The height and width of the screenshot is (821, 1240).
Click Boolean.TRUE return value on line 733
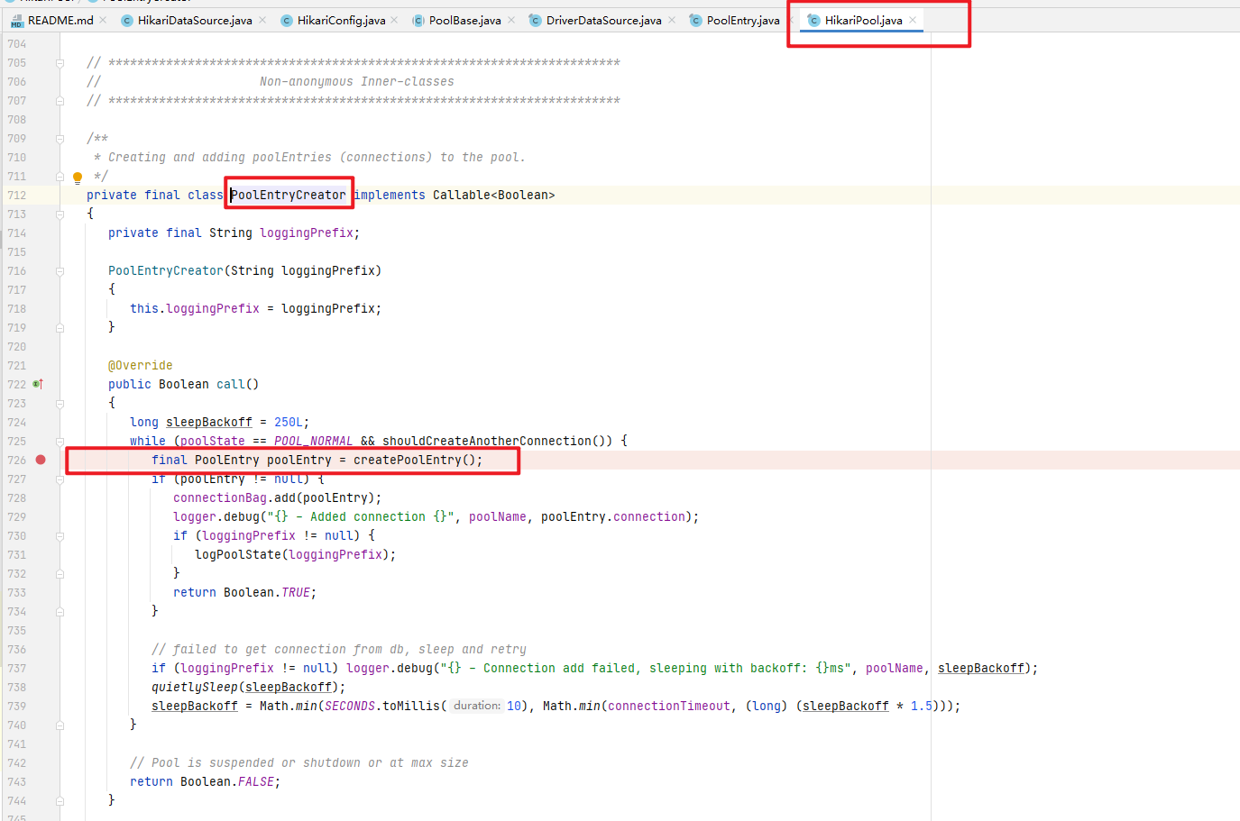tap(267, 592)
